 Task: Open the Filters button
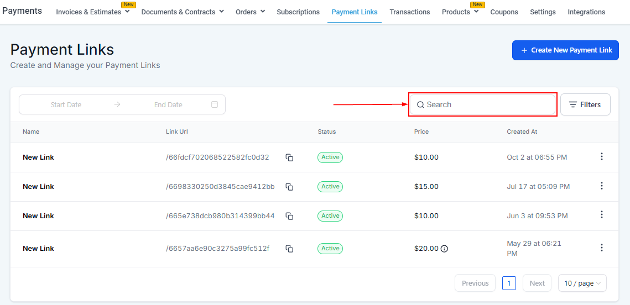[585, 104]
